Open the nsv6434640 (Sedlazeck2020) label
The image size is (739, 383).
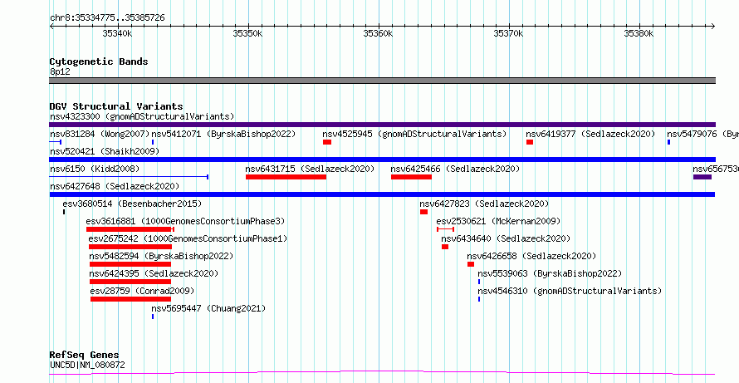[x=506, y=238]
